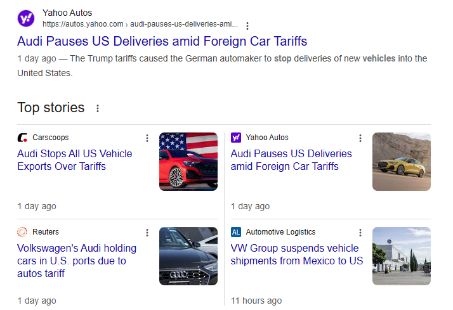The image size is (453, 310).
Task: Open 'VW Group suspends vehicle shipments from Mexico'
Action: pyautogui.click(x=296, y=254)
